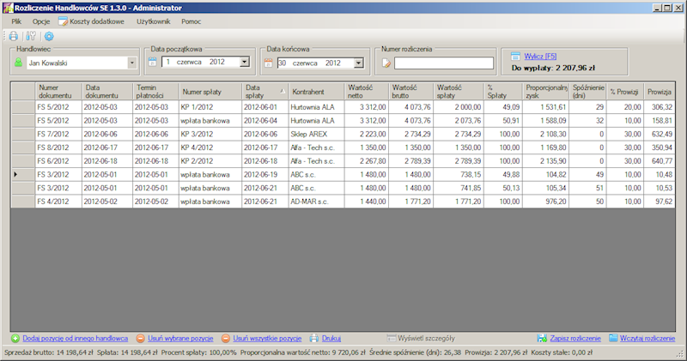
Task: Click the Numer rozliczenia input field
Action: pos(444,63)
